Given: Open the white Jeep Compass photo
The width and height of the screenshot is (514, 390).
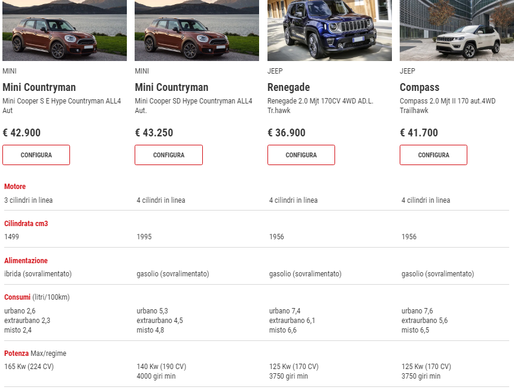Looking at the screenshot, I should click(x=457, y=30).
